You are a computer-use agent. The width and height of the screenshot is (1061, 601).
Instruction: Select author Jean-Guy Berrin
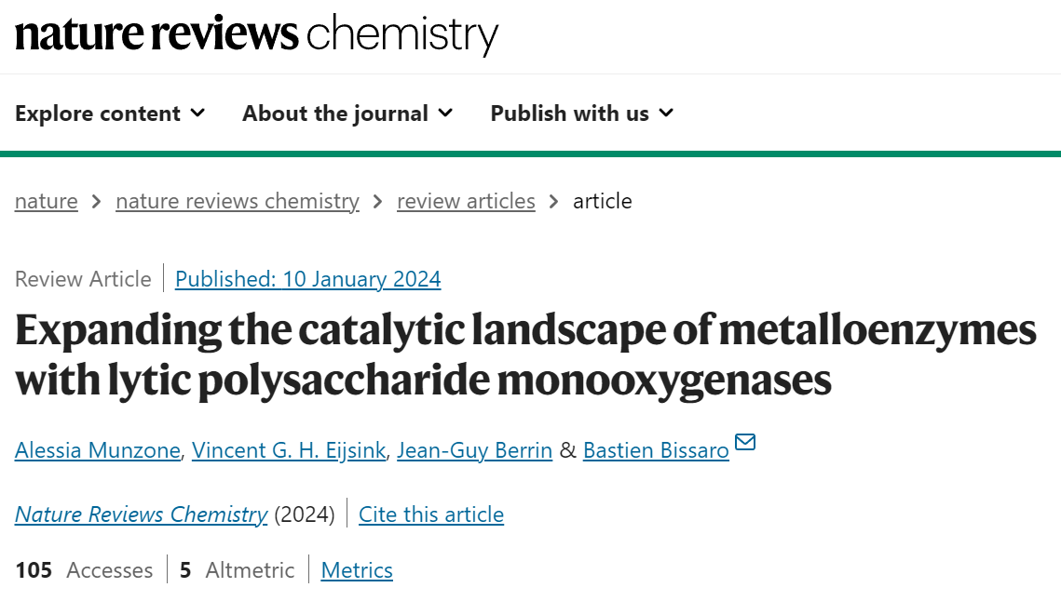(474, 450)
